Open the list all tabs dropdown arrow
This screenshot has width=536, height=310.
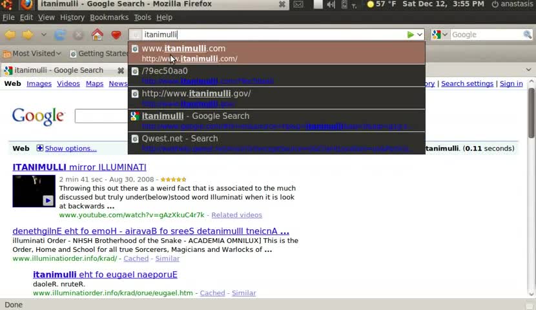tap(528, 70)
